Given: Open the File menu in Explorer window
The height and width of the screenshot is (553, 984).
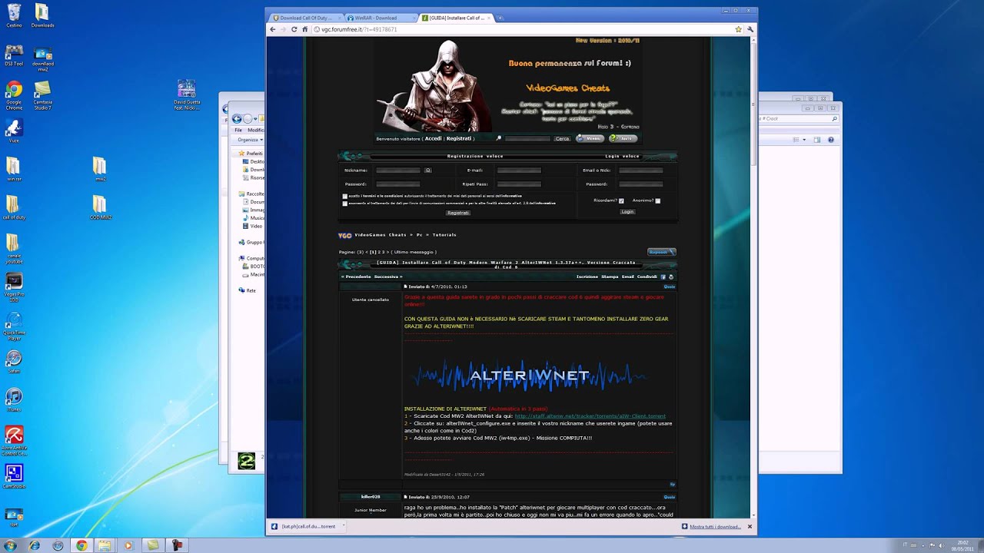Looking at the screenshot, I should 238,130.
